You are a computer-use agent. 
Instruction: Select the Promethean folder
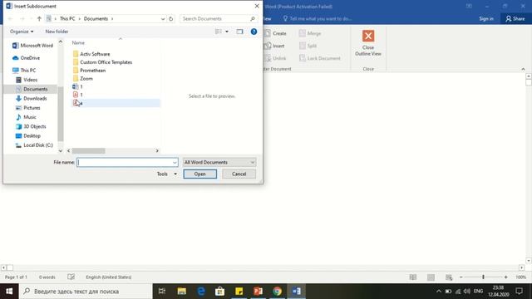89,70
